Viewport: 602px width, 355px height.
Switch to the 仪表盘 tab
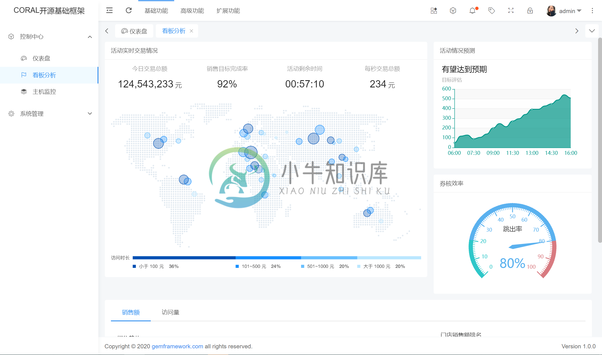134,31
